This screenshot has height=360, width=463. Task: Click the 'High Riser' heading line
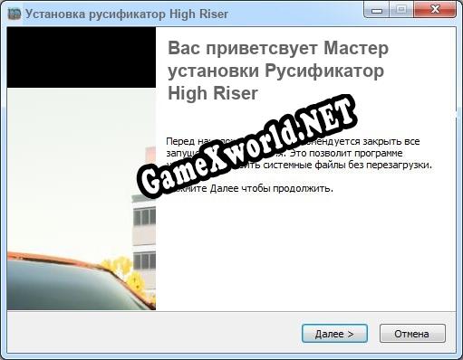point(213,93)
